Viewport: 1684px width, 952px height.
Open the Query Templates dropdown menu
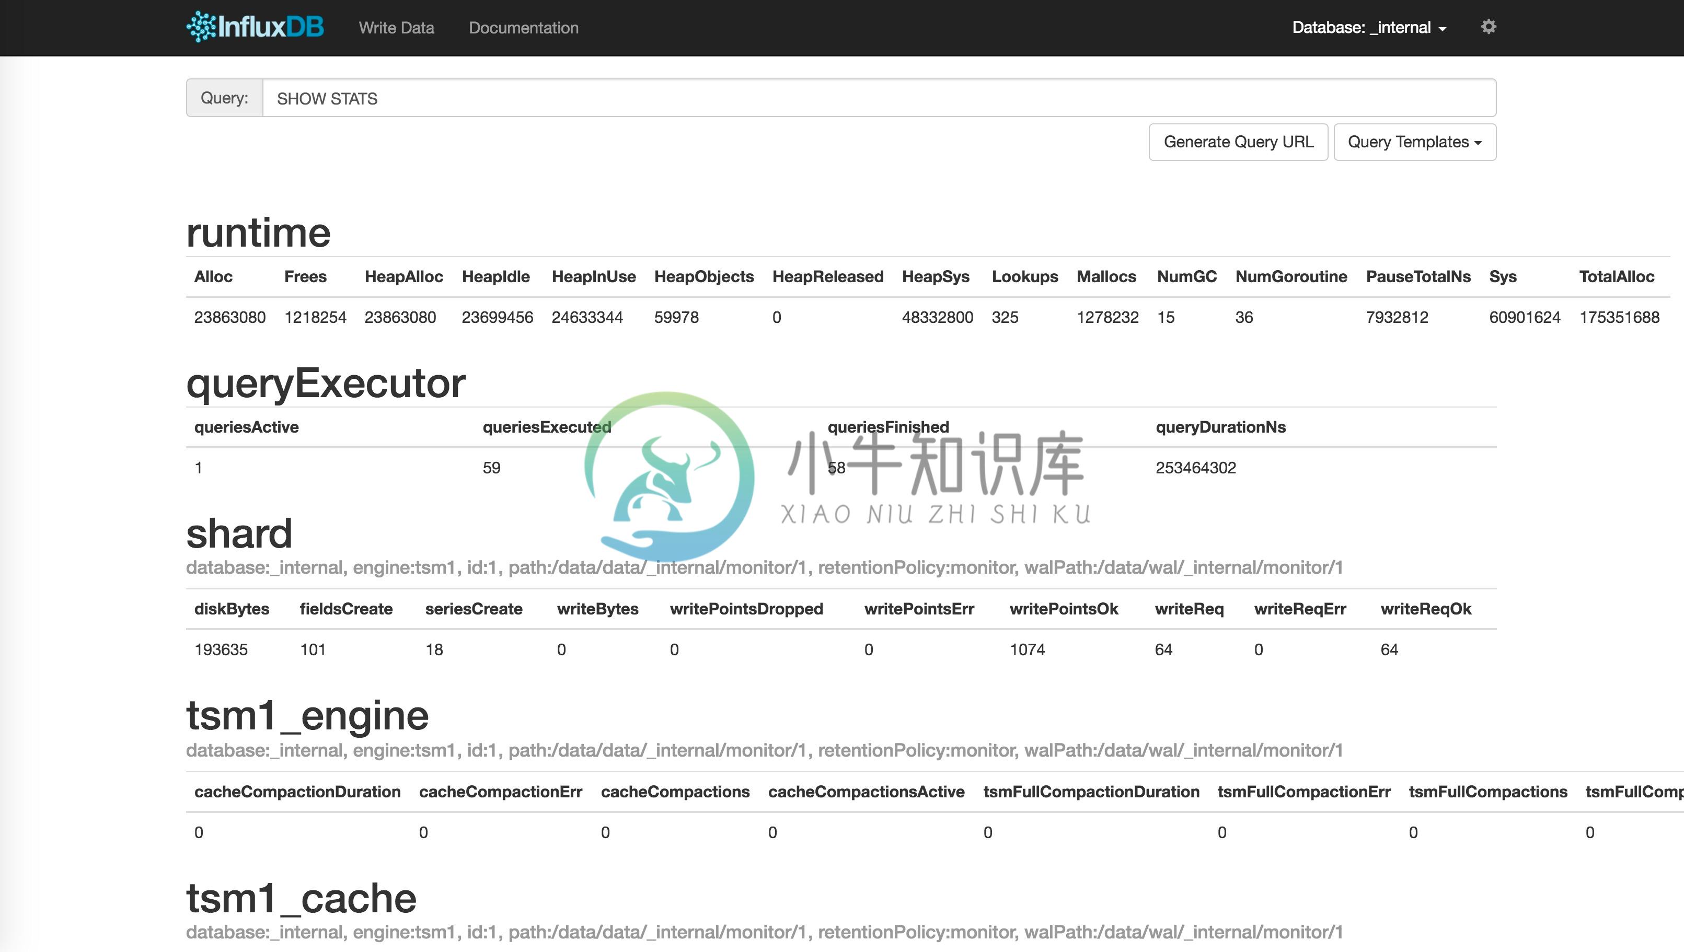click(1413, 141)
